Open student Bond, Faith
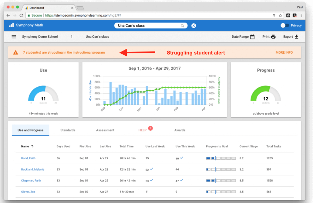Screen dimensions: 313x203 point(28,158)
